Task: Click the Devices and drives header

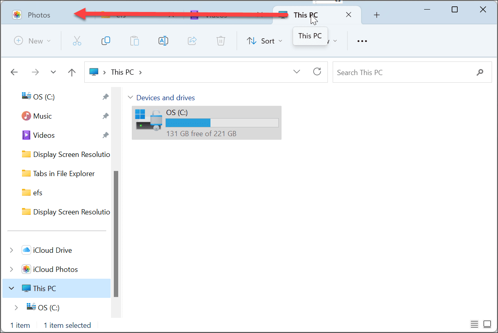Action: point(165,98)
